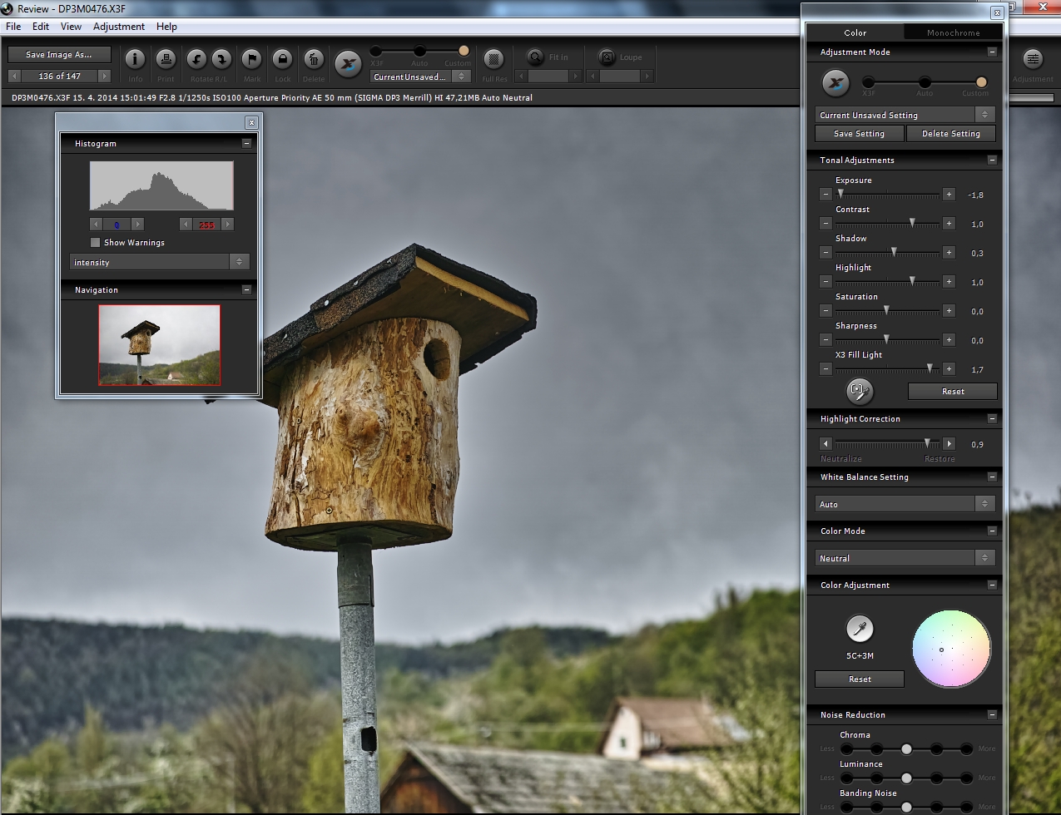Lock the current image
Screen dimensions: 1061x815
click(282, 60)
